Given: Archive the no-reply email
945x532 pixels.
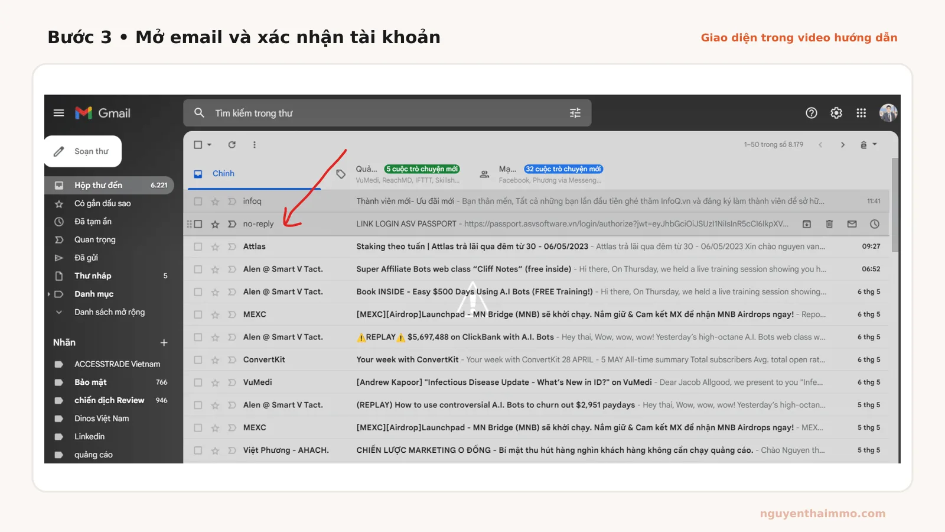Looking at the screenshot, I should click(x=807, y=224).
